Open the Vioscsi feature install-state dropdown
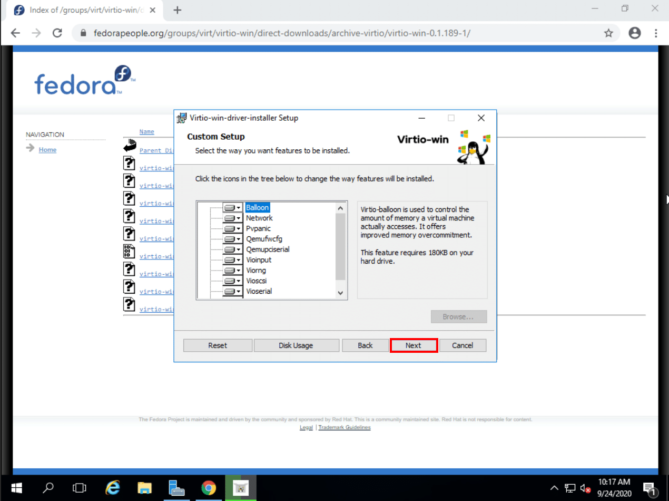The width and height of the screenshot is (669, 501). (233, 281)
